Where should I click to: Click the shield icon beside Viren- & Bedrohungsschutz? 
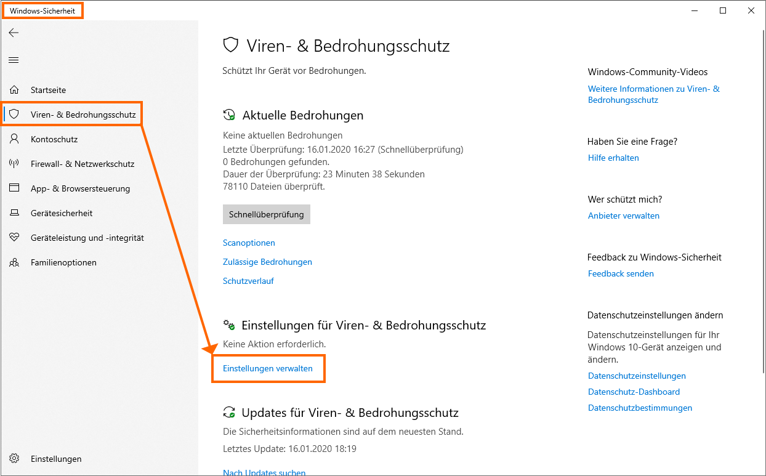tap(14, 115)
